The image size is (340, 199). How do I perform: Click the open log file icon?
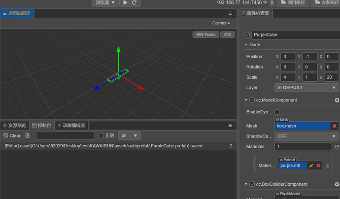[27, 135]
